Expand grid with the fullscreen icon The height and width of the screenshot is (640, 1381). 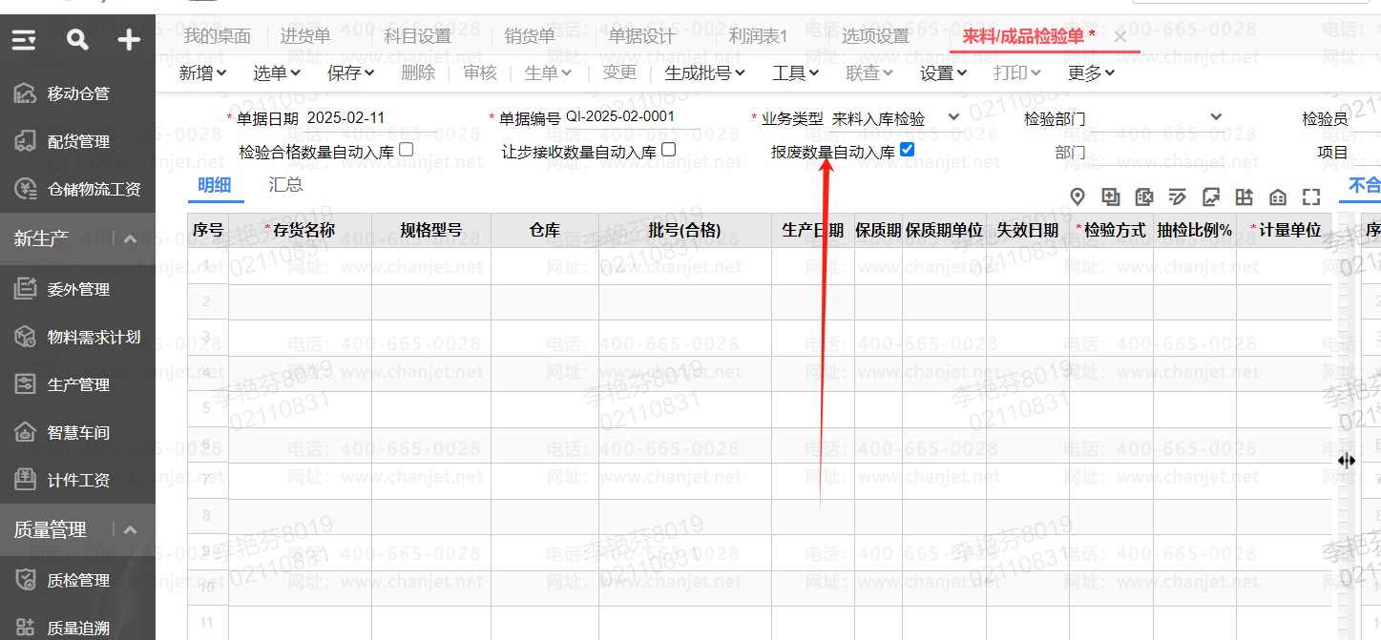click(1311, 197)
